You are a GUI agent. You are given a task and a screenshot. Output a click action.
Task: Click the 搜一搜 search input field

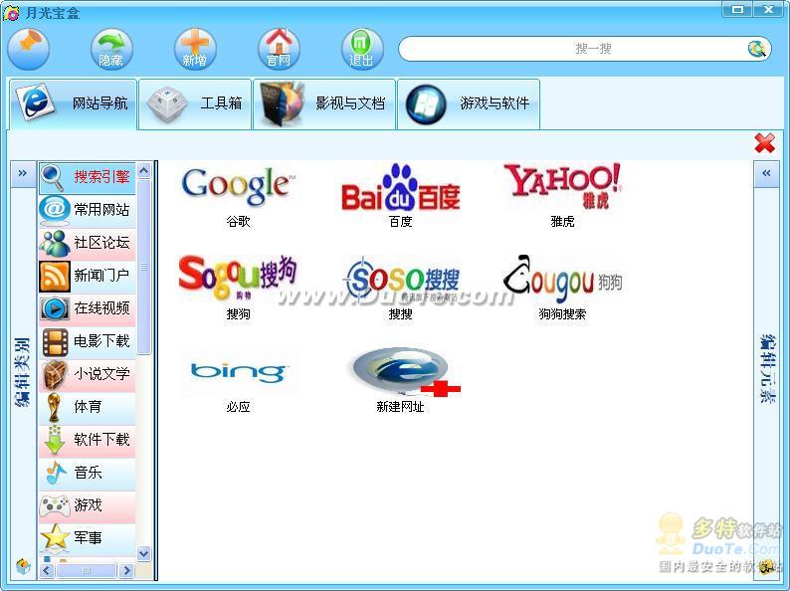pyautogui.click(x=584, y=49)
